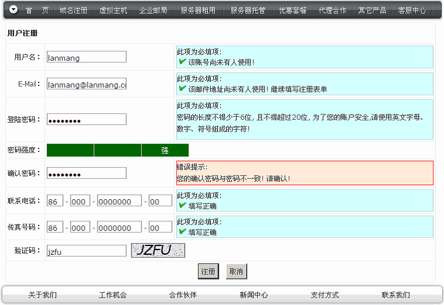This screenshot has height=305, width=444.
Task: Click the green checkmark icon for email availability
Action: (x=183, y=88)
